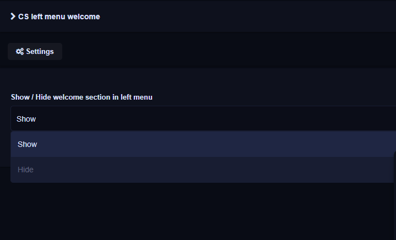
Task: Click the header bar right of the title
Action: (247, 17)
